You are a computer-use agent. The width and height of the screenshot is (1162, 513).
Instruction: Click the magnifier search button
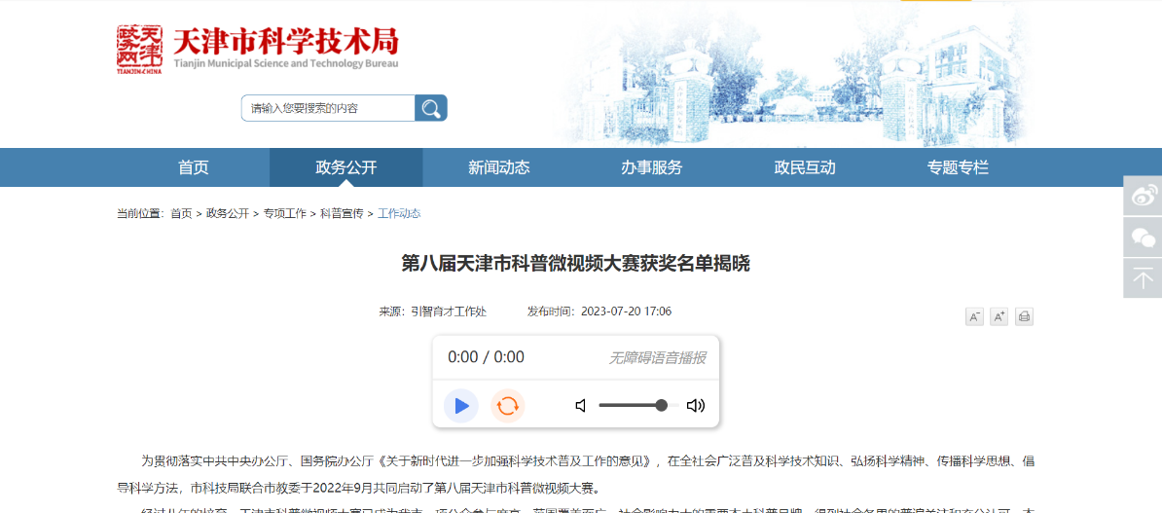point(431,108)
